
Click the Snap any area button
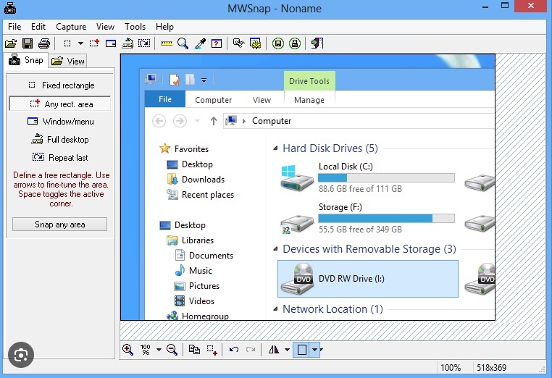tap(60, 224)
